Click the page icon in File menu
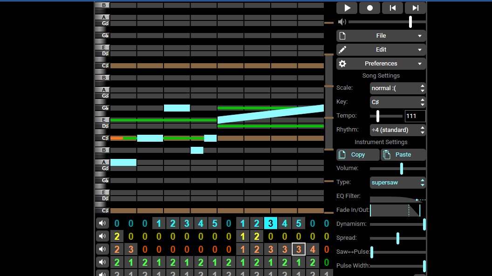492x276 pixels. click(342, 36)
